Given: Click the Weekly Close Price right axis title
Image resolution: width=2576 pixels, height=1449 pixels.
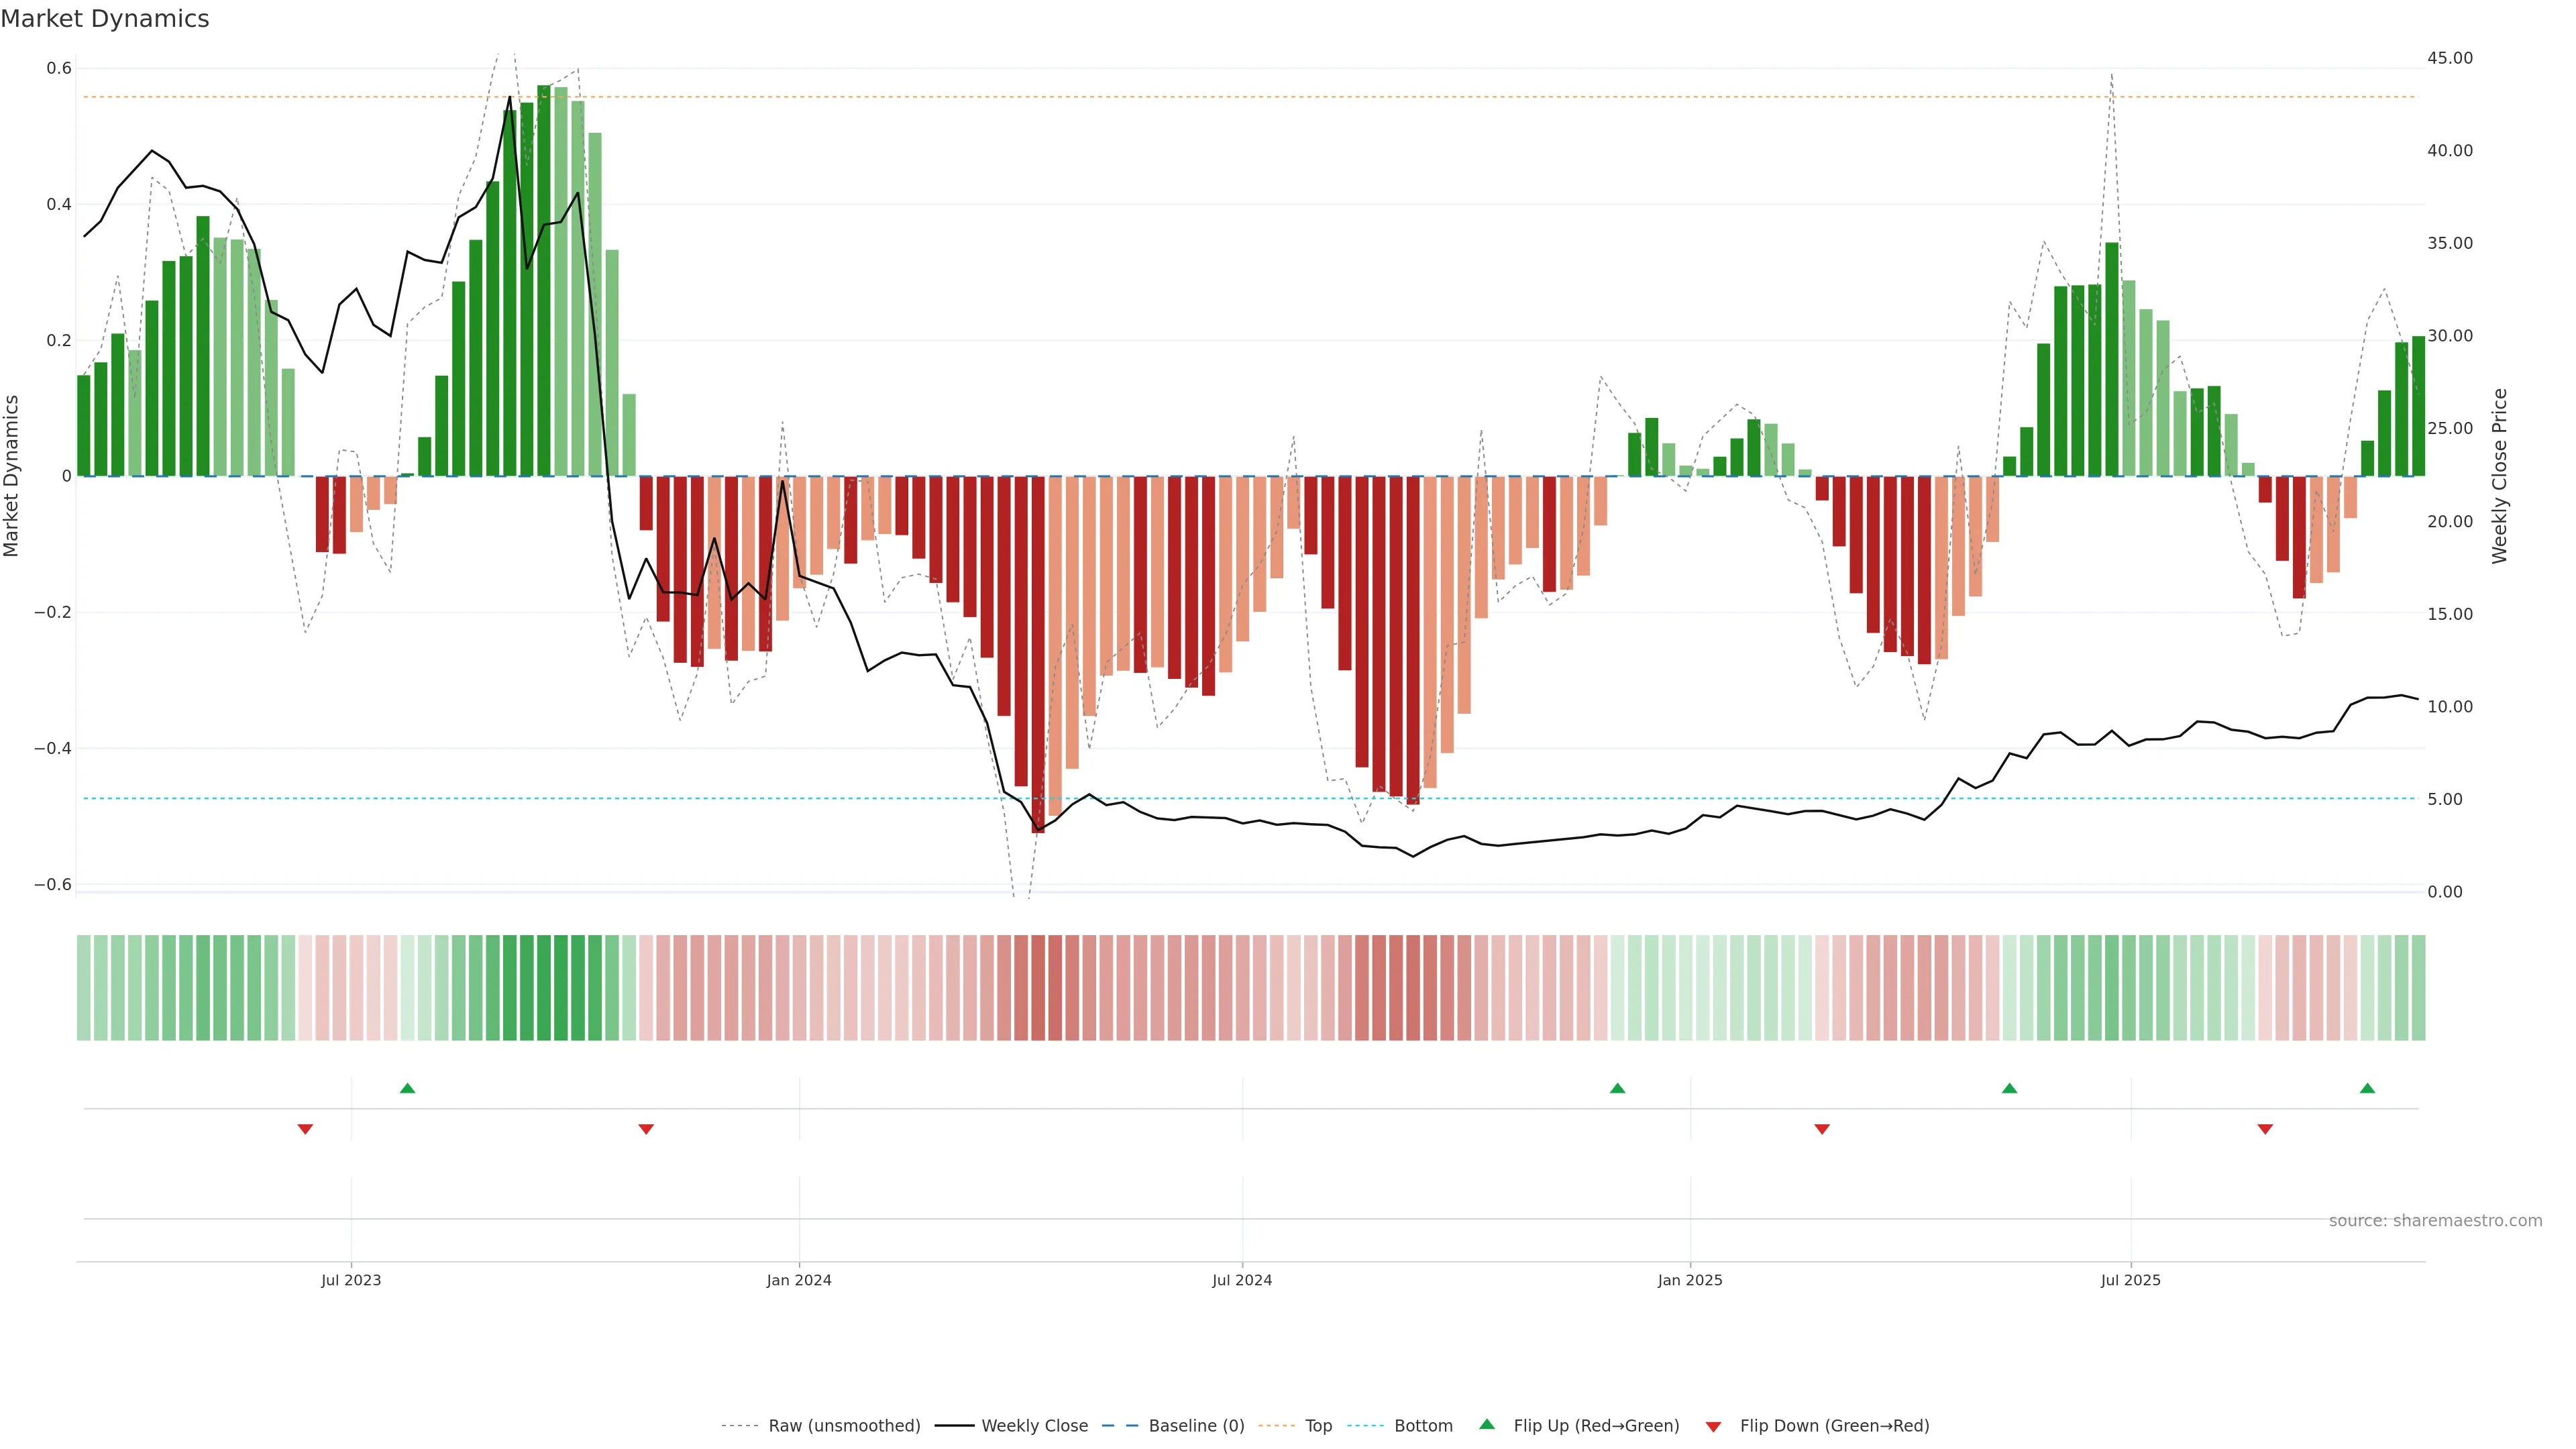Looking at the screenshot, I should coord(2499,476).
